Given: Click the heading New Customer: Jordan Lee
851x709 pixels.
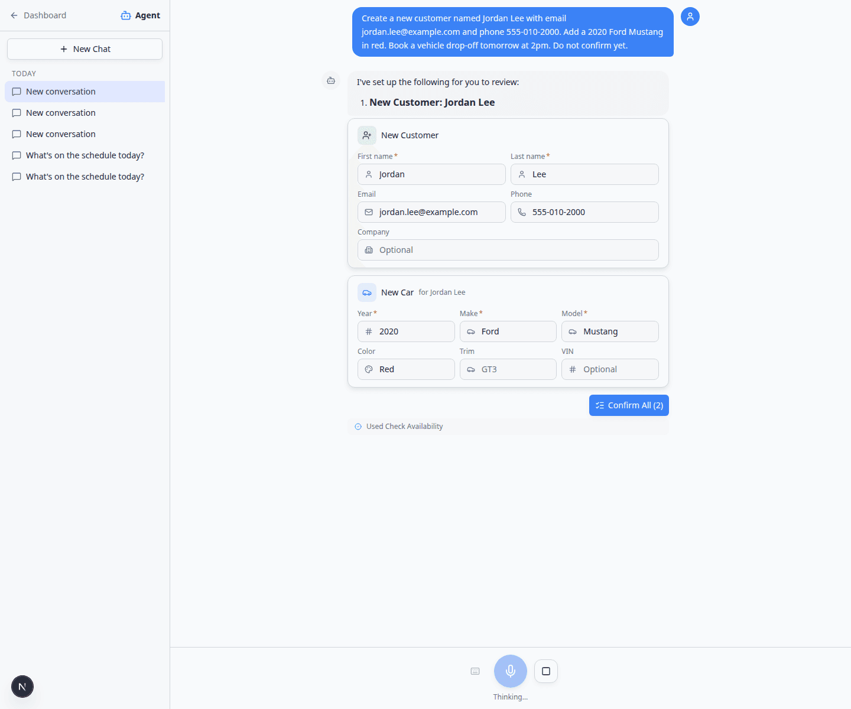Looking at the screenshot, I should pyautogui.click(x=432, y=102).
